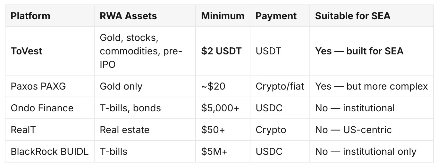Viewport: 438px width, 167px height.
Task: Select the RWA Assets column header
Action: [x=128, y=16]
